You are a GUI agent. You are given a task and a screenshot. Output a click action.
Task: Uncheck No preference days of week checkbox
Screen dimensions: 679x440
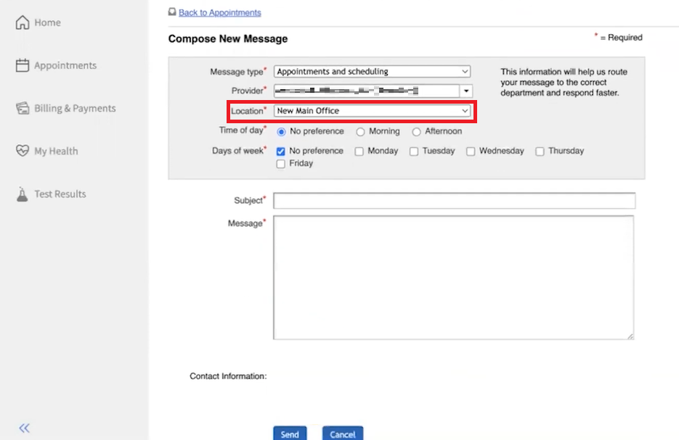(280, 151)
